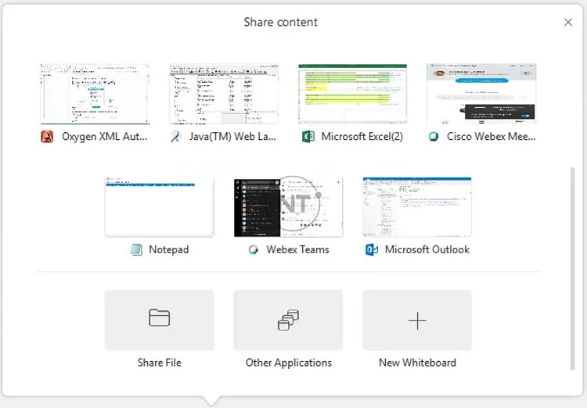The width and height of the screenshot is (587, 408).
Task: Click the 'Microsoft Outlook' label text
Action: click(427, 249)
